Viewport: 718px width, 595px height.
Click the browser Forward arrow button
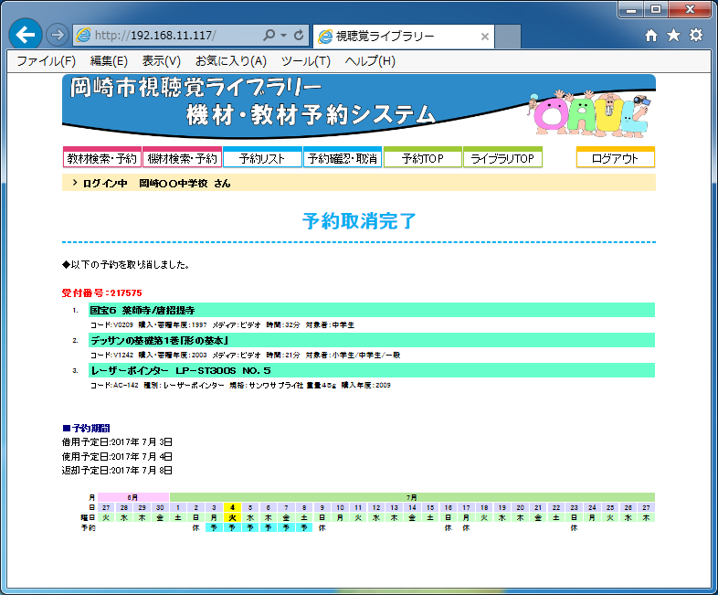(57, 36)
